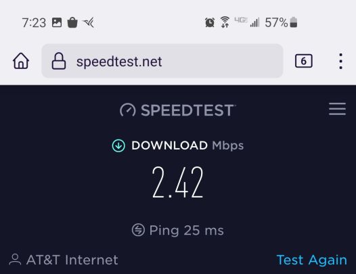Tap the battery 57% indicator

point(281,22)
